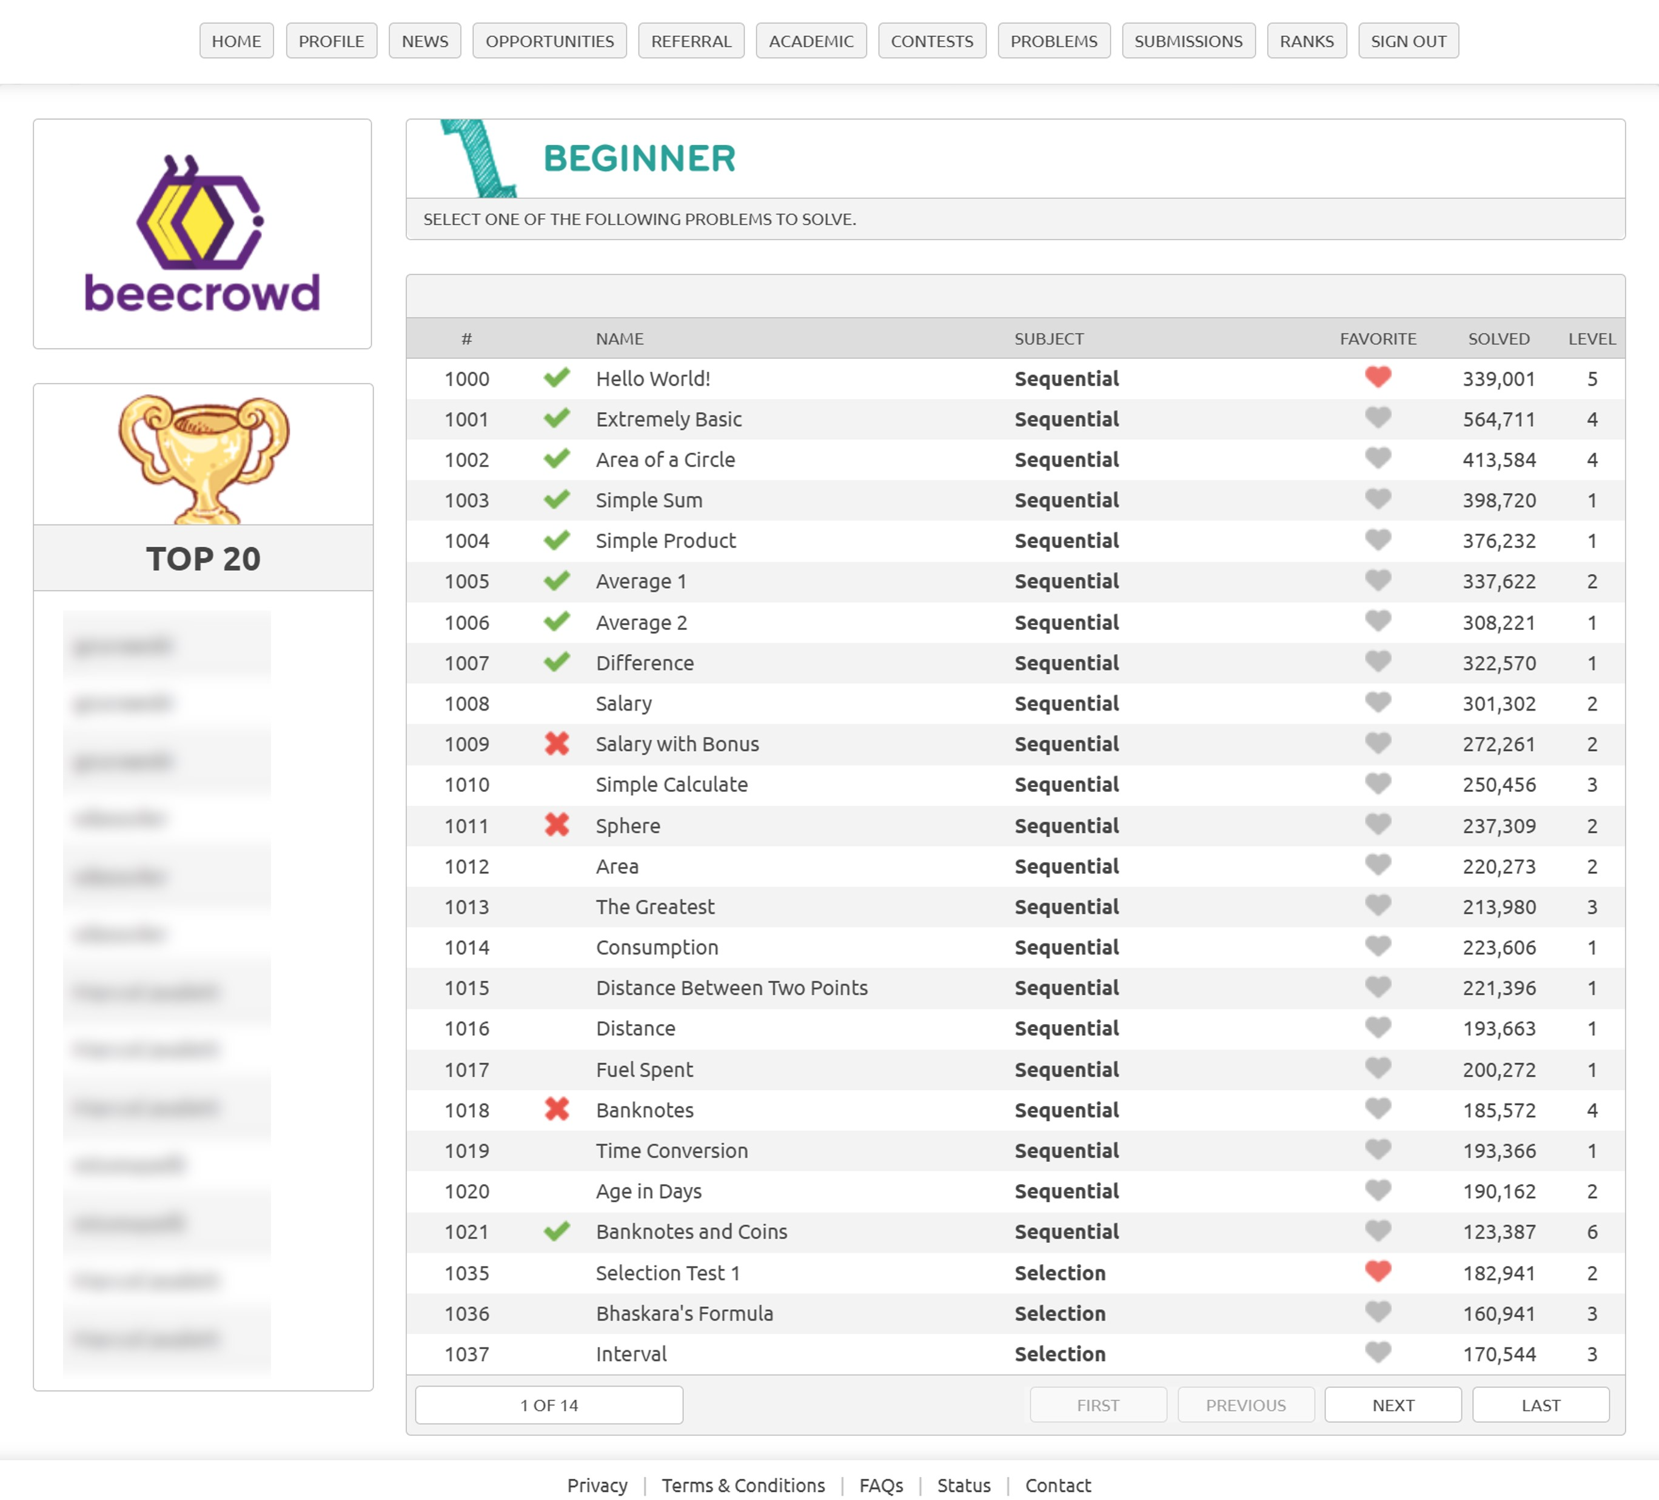Click the beecrowd logo
1659x1500 pixels.
pos(201,233)
